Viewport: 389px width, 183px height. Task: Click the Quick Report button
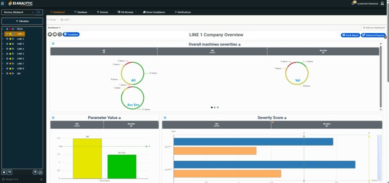(x=350, y=35)
